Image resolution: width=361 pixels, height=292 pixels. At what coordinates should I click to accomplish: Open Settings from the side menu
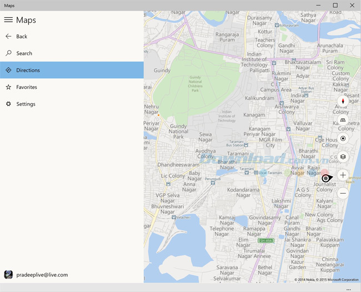point(26,104)
